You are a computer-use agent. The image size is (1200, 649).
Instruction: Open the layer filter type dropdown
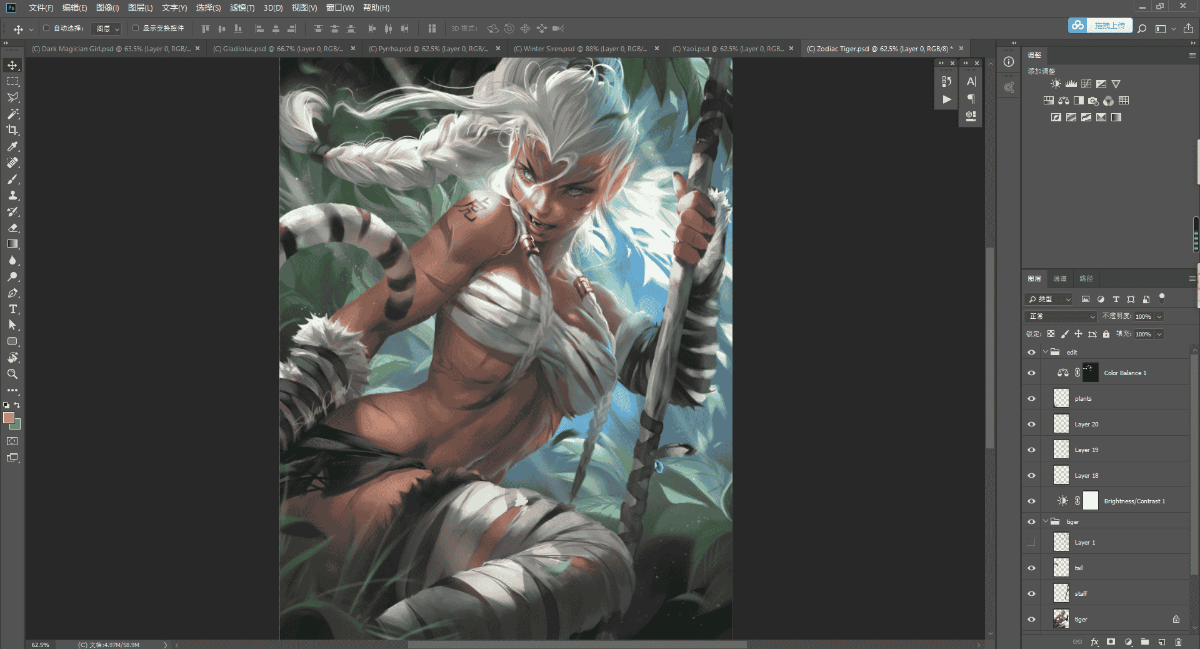click(x=1049, y=299)
